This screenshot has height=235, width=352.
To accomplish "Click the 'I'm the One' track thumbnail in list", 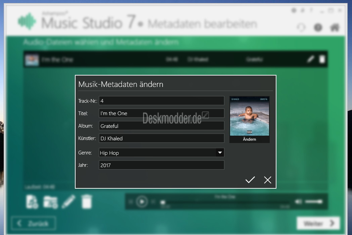I will tap(32, 59).
